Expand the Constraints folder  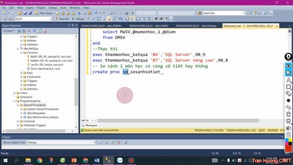tap(22, 77)
